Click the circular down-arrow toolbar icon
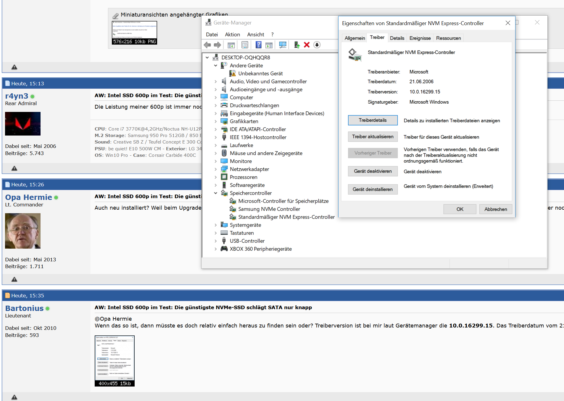 [x=317, y=45]
